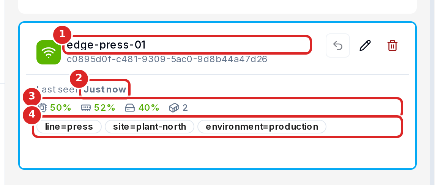Click the site=plant-north label tag
Image resolution: width=435 pixels, height=185 pixels.
(150, 127)
